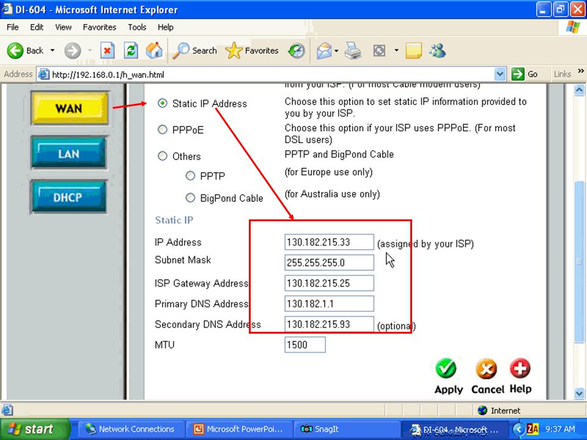The height and width of the screenshot is (440, 587).
Task: Switch to DI-604 Internet Explorer taskbar item
Action: click(x=454, y=429)
